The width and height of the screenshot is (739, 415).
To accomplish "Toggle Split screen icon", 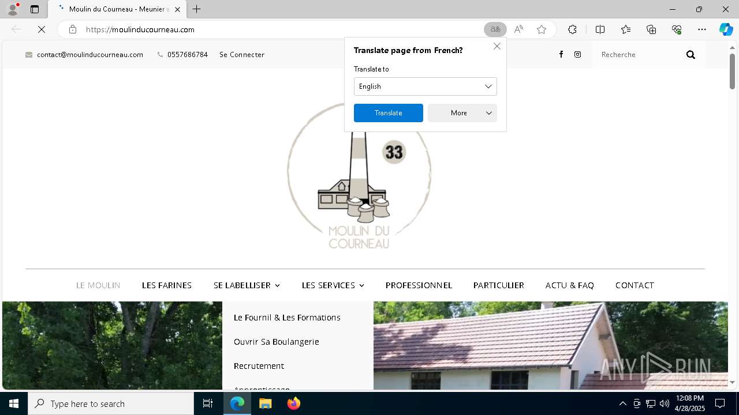I will (x=600, y=29).
